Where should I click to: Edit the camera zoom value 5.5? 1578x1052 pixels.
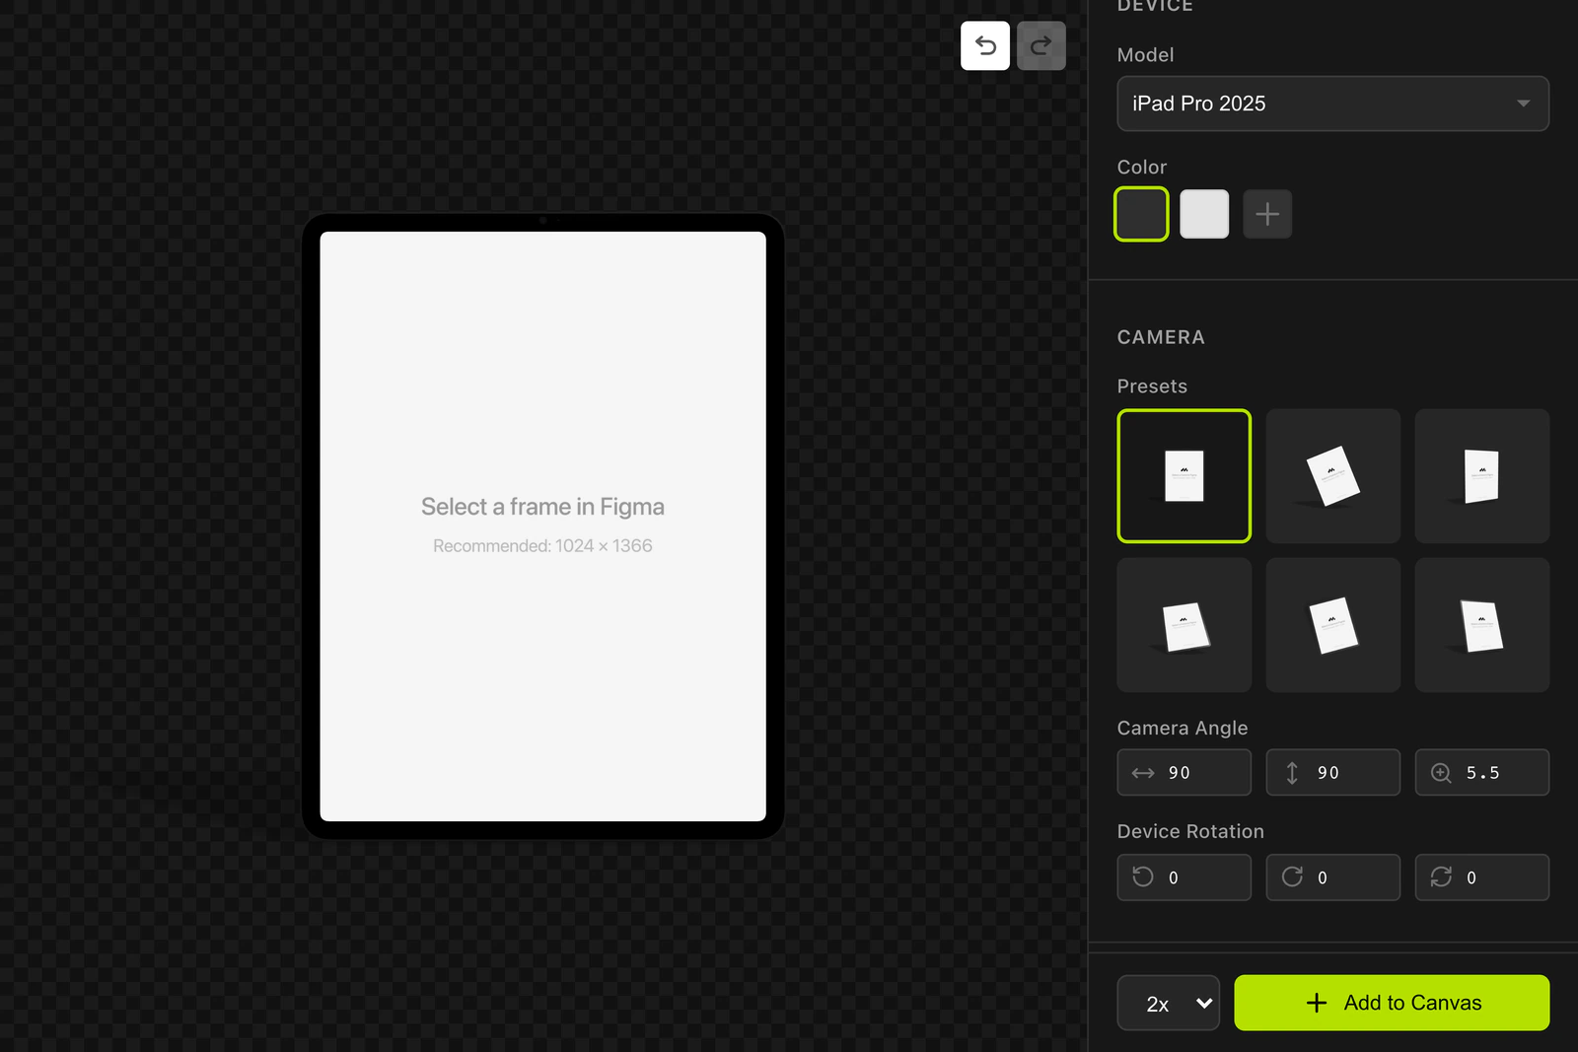(x=1481, y=773)
